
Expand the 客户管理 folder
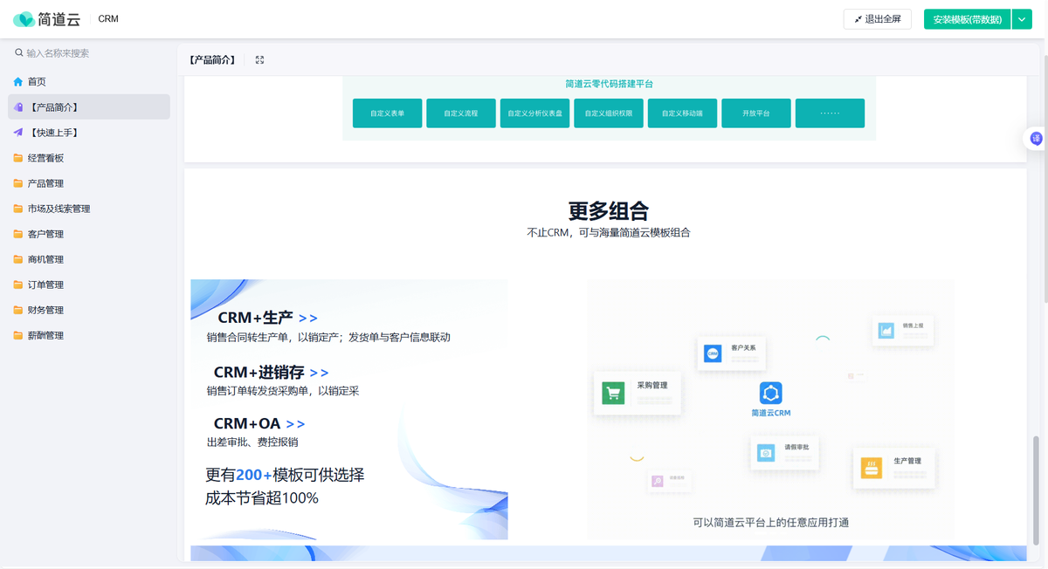click(89, 234)
